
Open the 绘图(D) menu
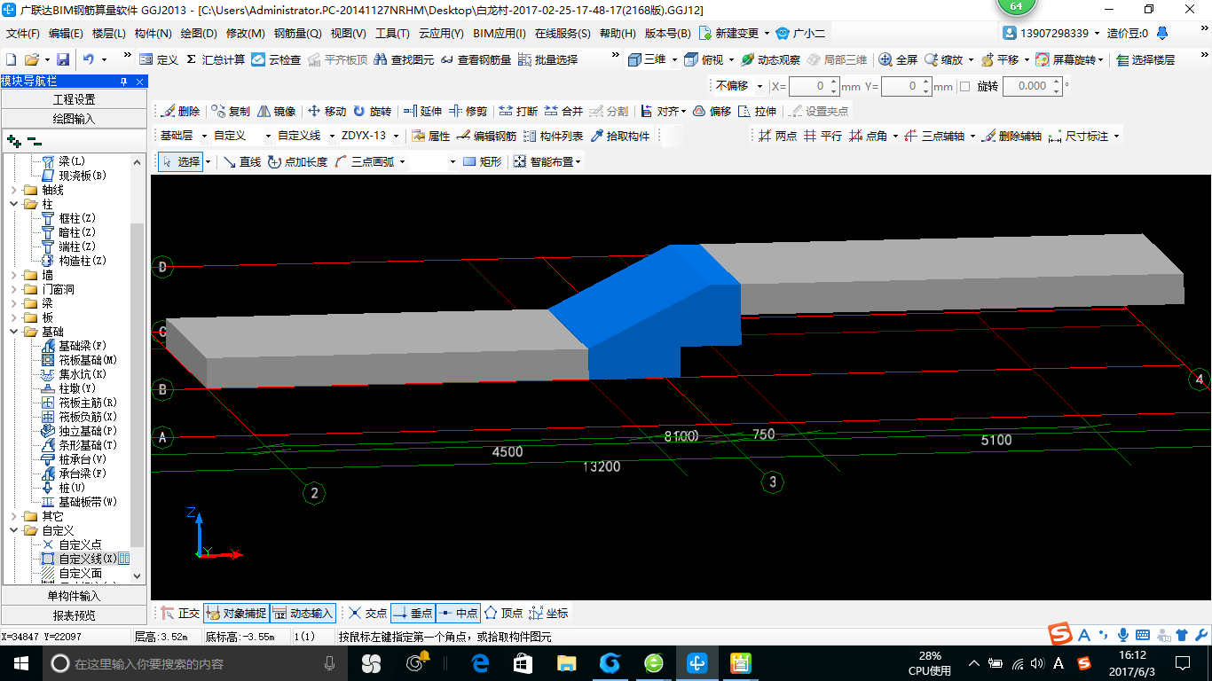(x=199, y=34)
